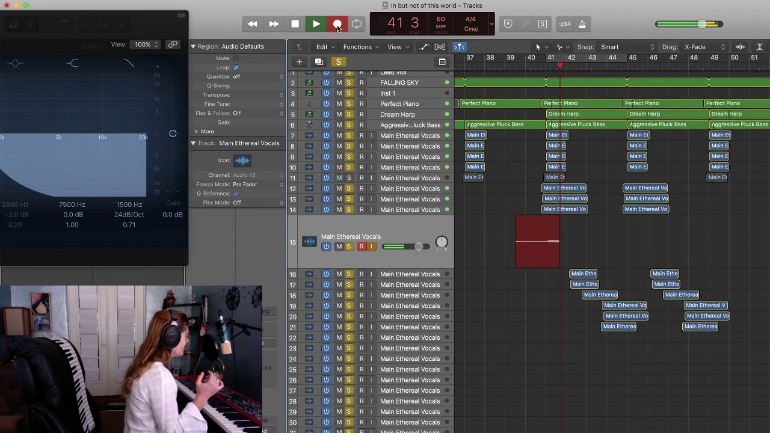770x433 pixels.
Task: Click the Stop transport button
Action: point(295,24)
